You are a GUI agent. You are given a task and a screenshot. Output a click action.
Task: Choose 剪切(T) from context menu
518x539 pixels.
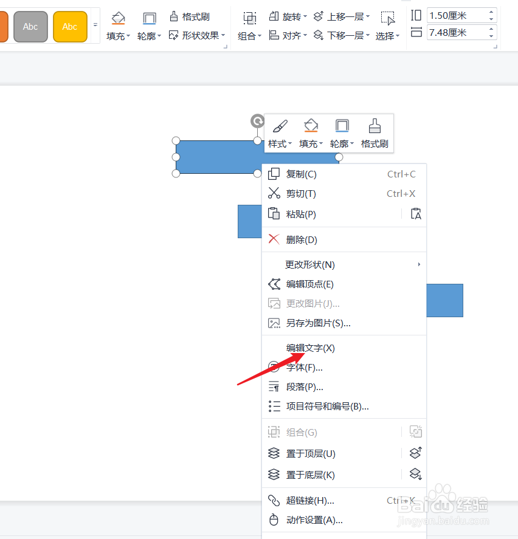coord(344,193)
